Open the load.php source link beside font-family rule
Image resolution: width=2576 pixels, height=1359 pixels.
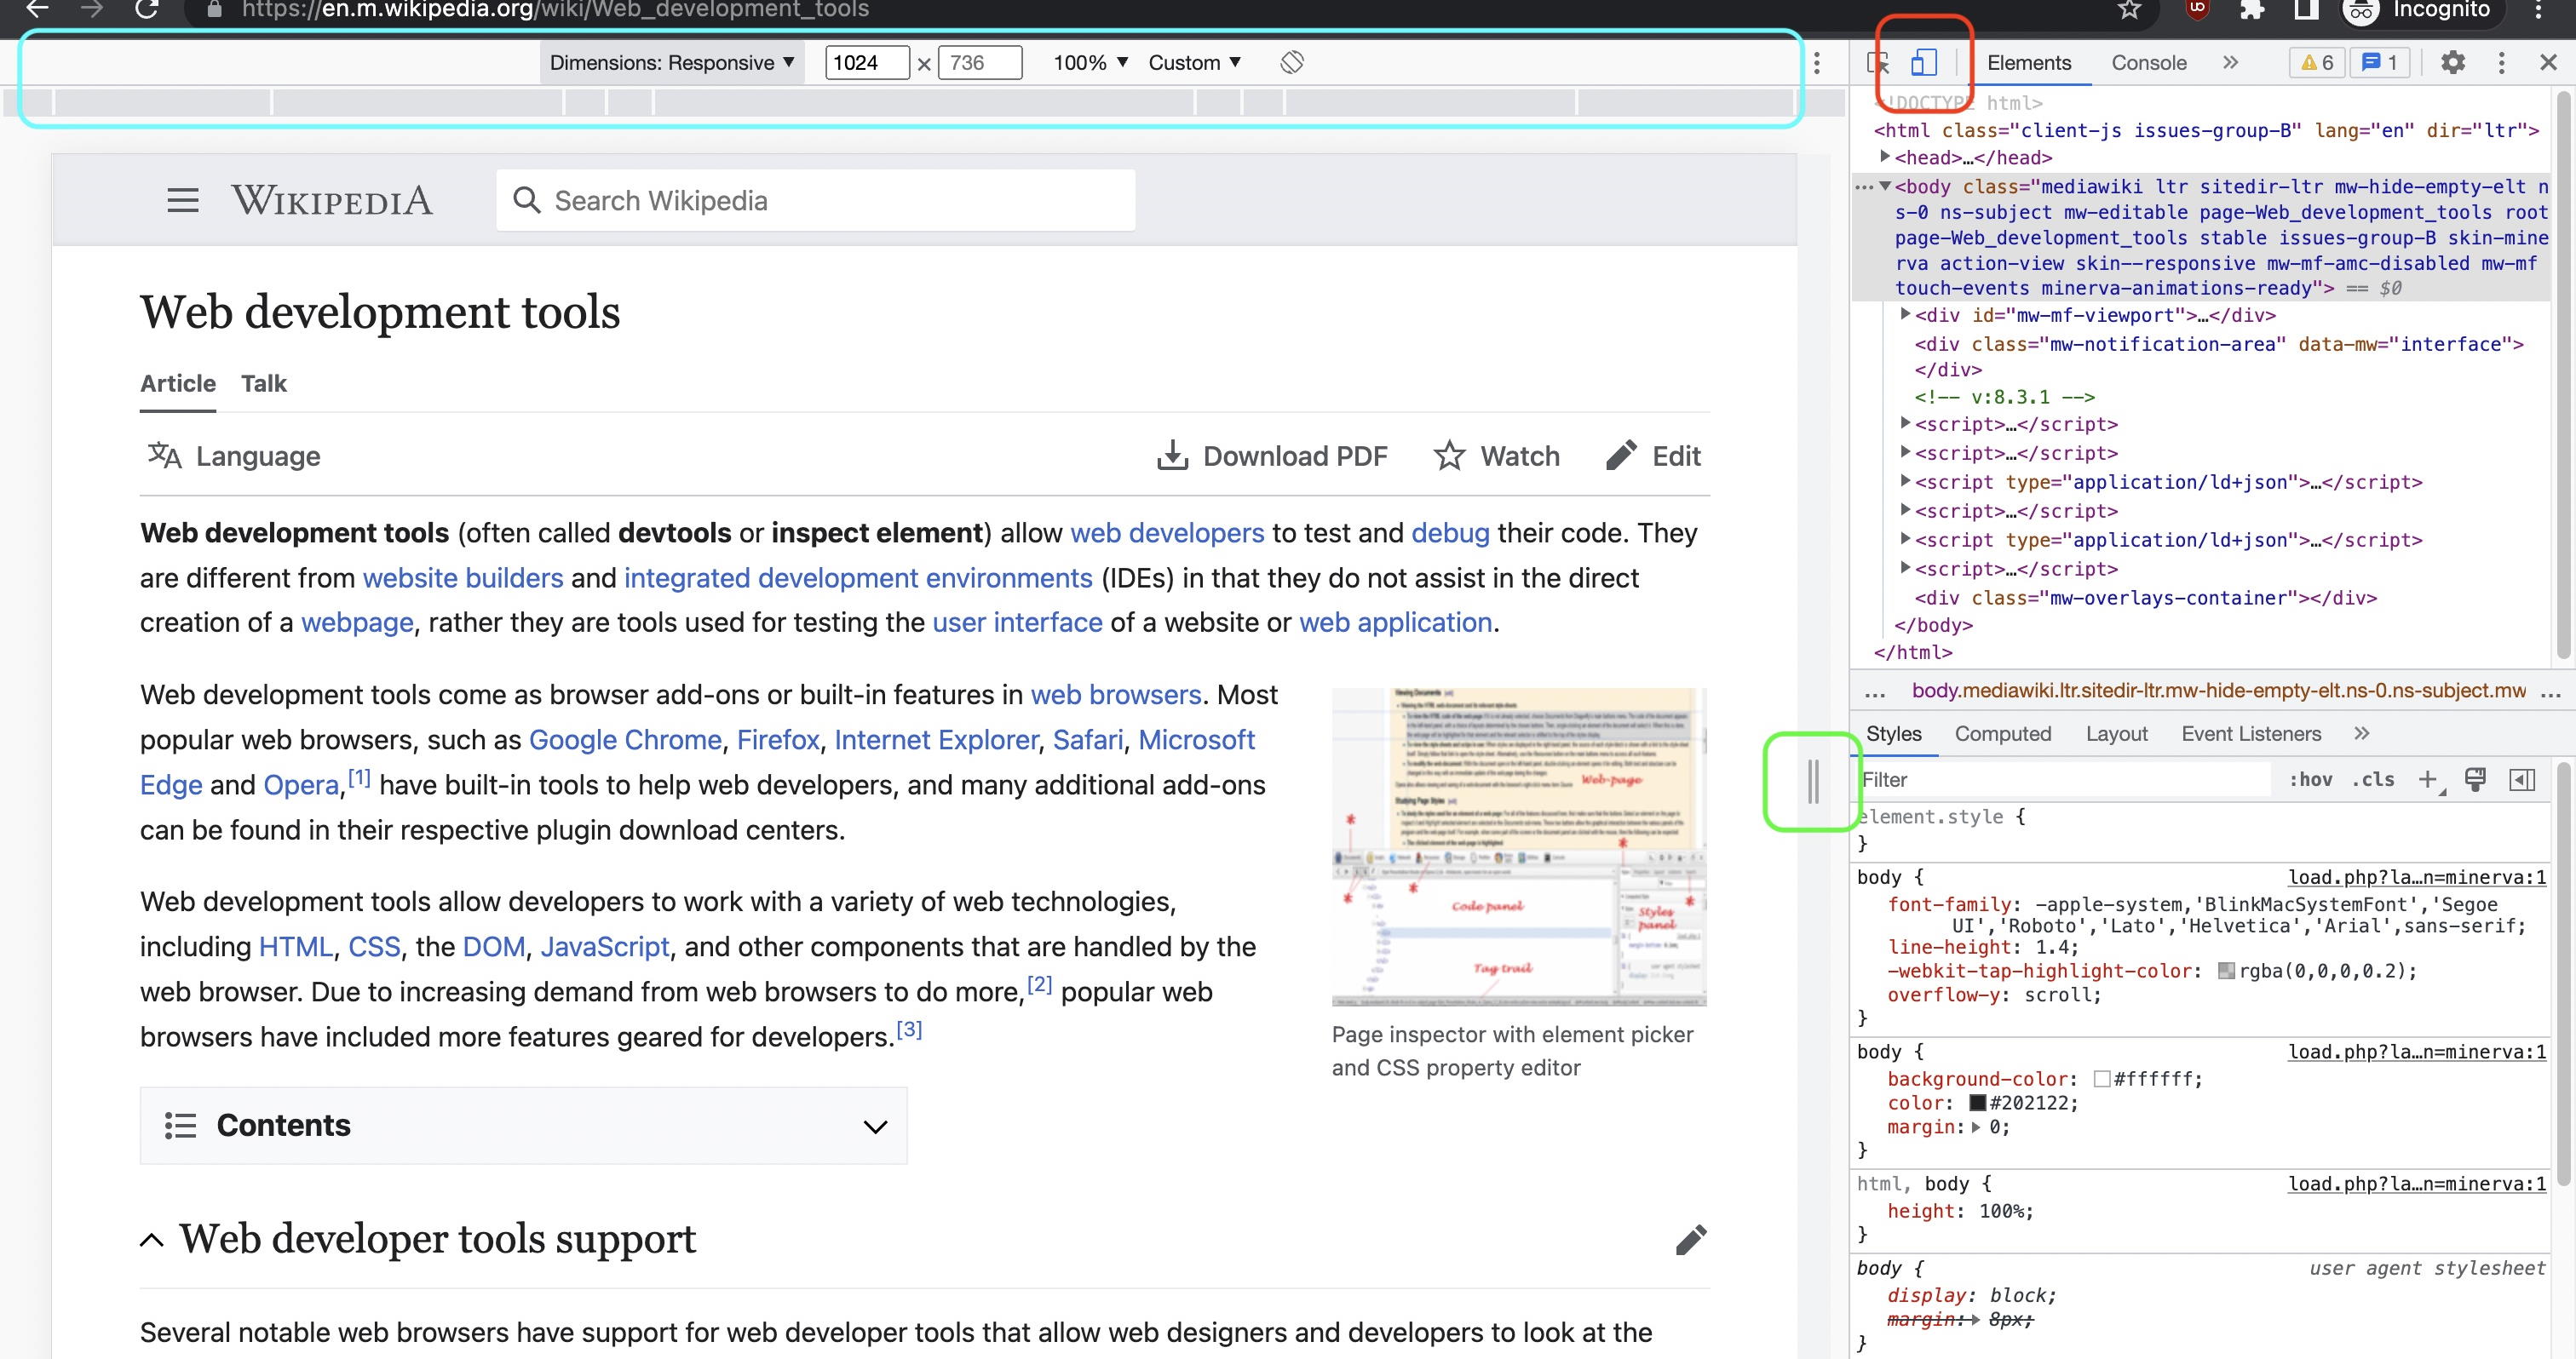[2417, 877]
